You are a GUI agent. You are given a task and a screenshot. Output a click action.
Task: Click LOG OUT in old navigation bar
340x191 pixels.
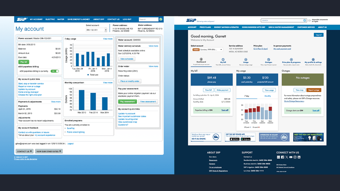pos(127,19)
